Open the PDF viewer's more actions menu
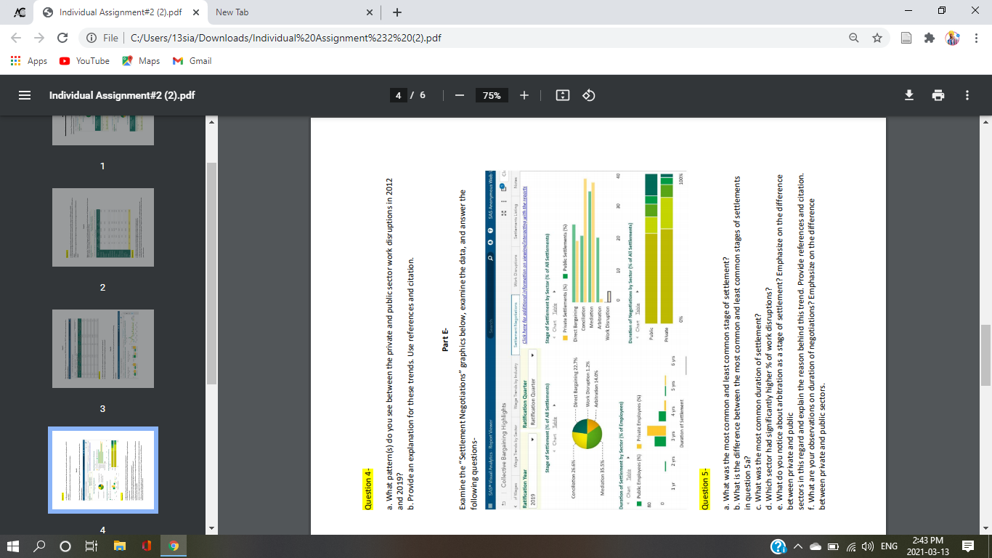 (x=967, y=95)
